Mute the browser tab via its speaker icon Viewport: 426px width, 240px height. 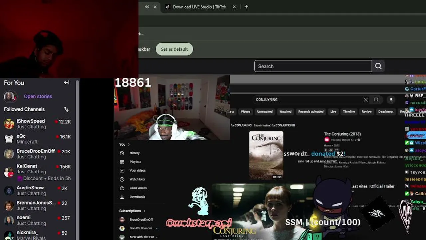[x=147, y=7]
